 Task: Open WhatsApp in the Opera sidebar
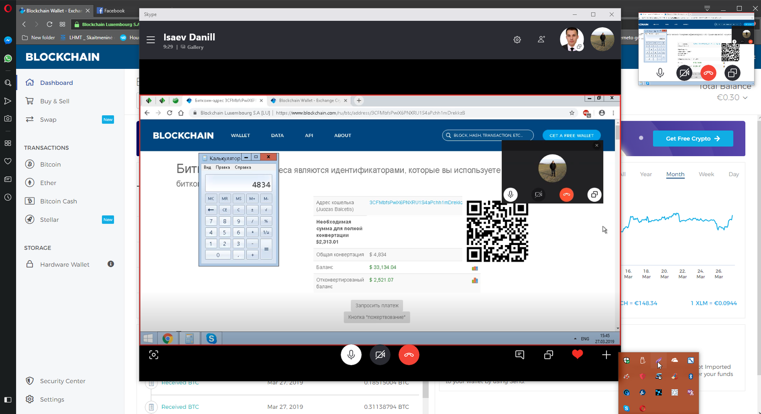(x=8, y=58)
